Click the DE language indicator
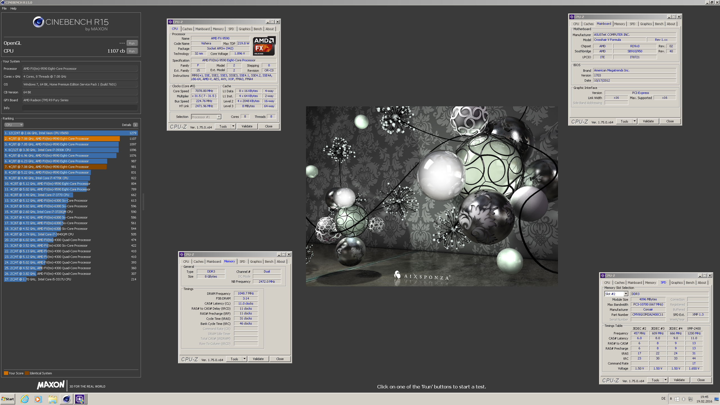This screenshot has height=405, width=720. pos(663,399)
